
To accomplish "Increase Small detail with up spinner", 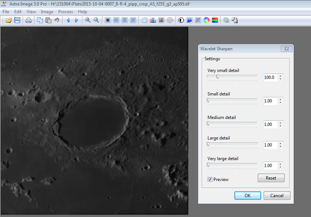I will point(281,99).
